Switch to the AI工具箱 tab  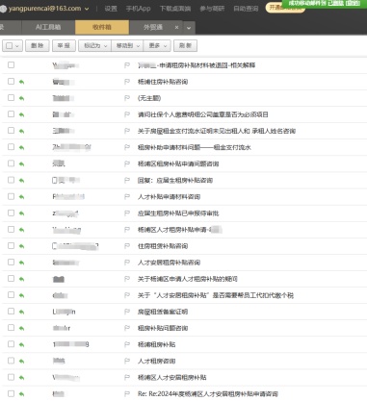click(48, 27)
